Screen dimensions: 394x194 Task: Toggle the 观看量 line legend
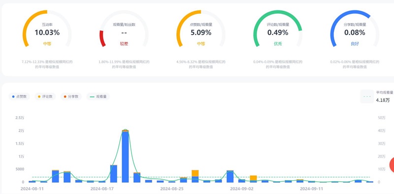[98, 97]
